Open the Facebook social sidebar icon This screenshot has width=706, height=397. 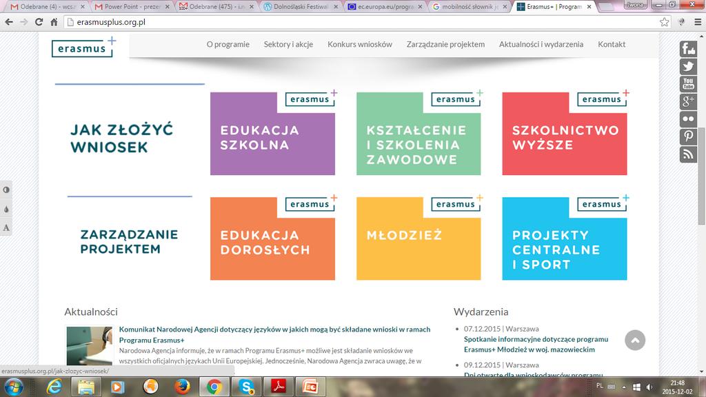[688, 49]
